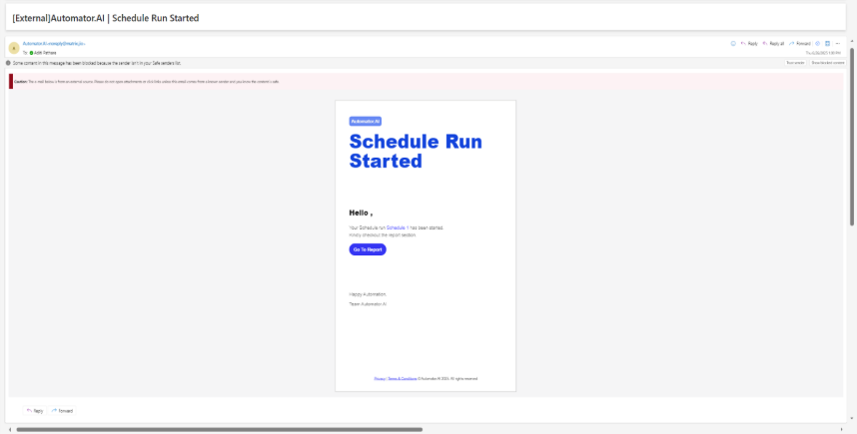
Task: Open the Schedule 1 link in the email
Action: [398, 227]
